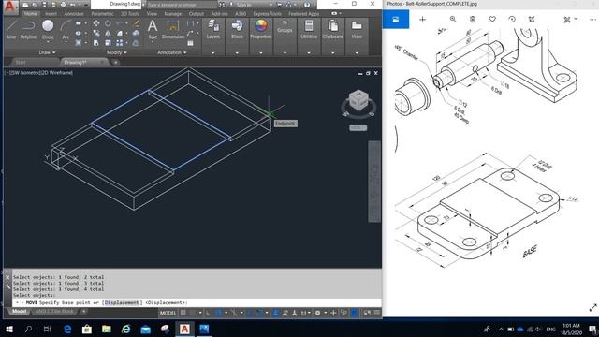Open the View panel in ribbon
The image size is (599, 337).
(357, 29)
